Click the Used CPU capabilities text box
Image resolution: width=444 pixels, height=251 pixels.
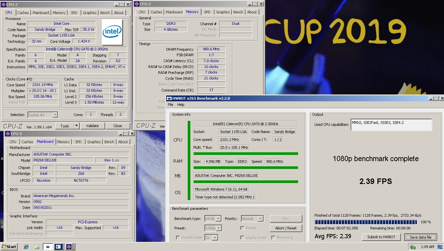click(391, 125)
